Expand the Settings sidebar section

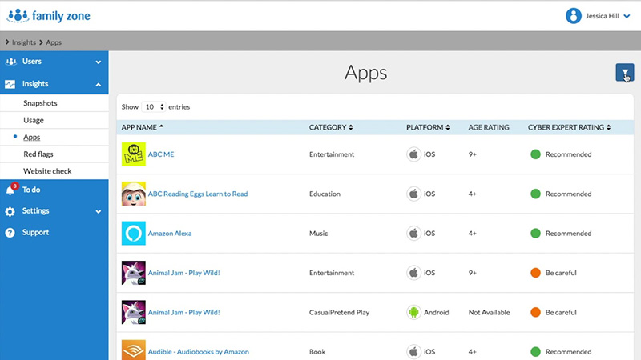pos(98,211)
